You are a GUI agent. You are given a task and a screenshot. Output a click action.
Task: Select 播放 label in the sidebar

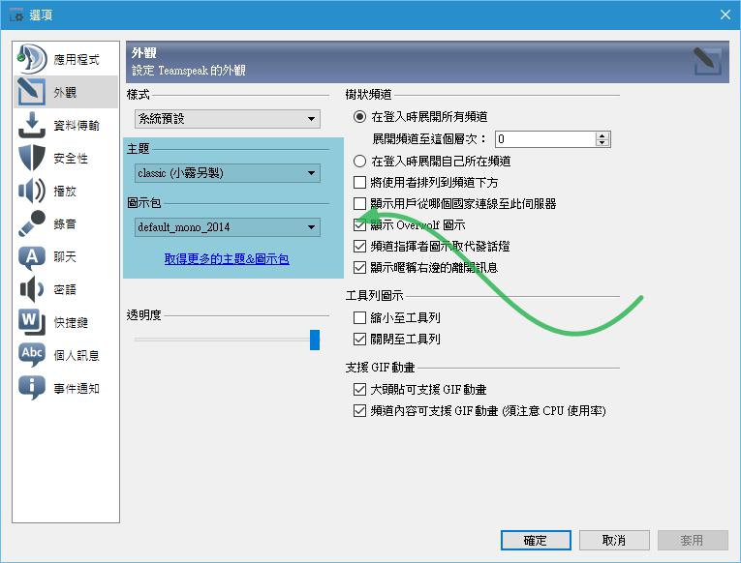click(65, 192)
